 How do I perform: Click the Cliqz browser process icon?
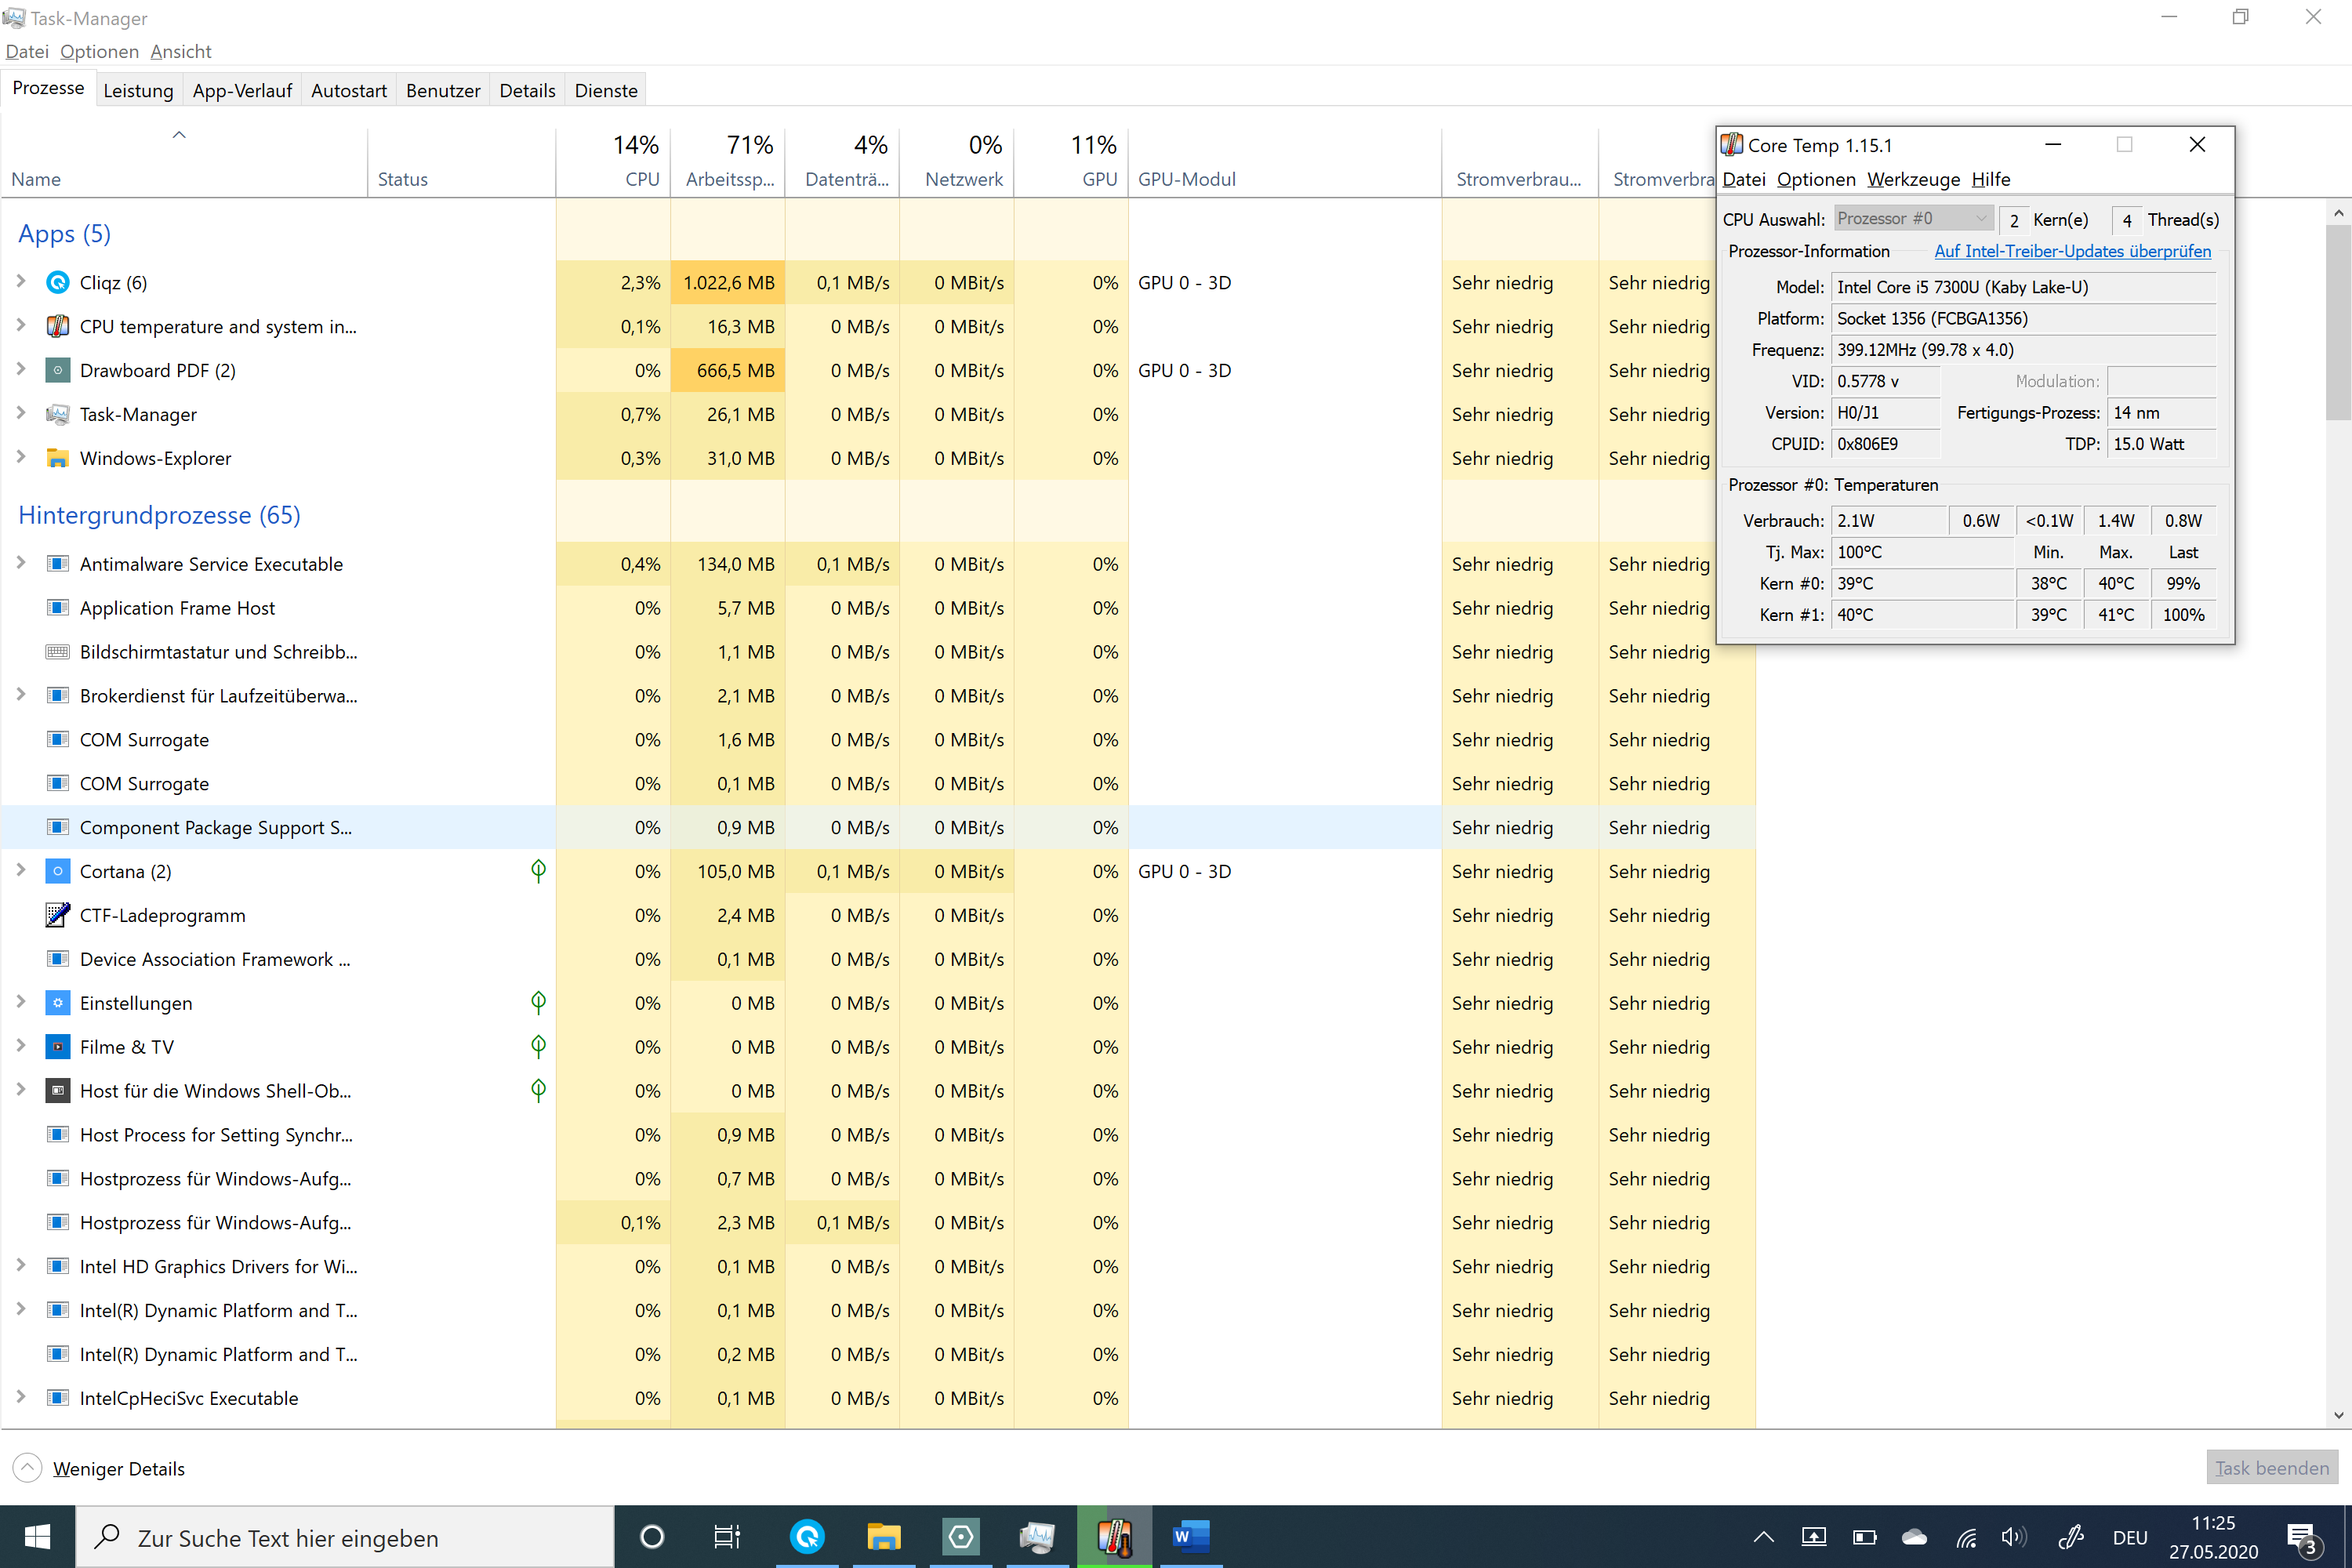point(58,283)
